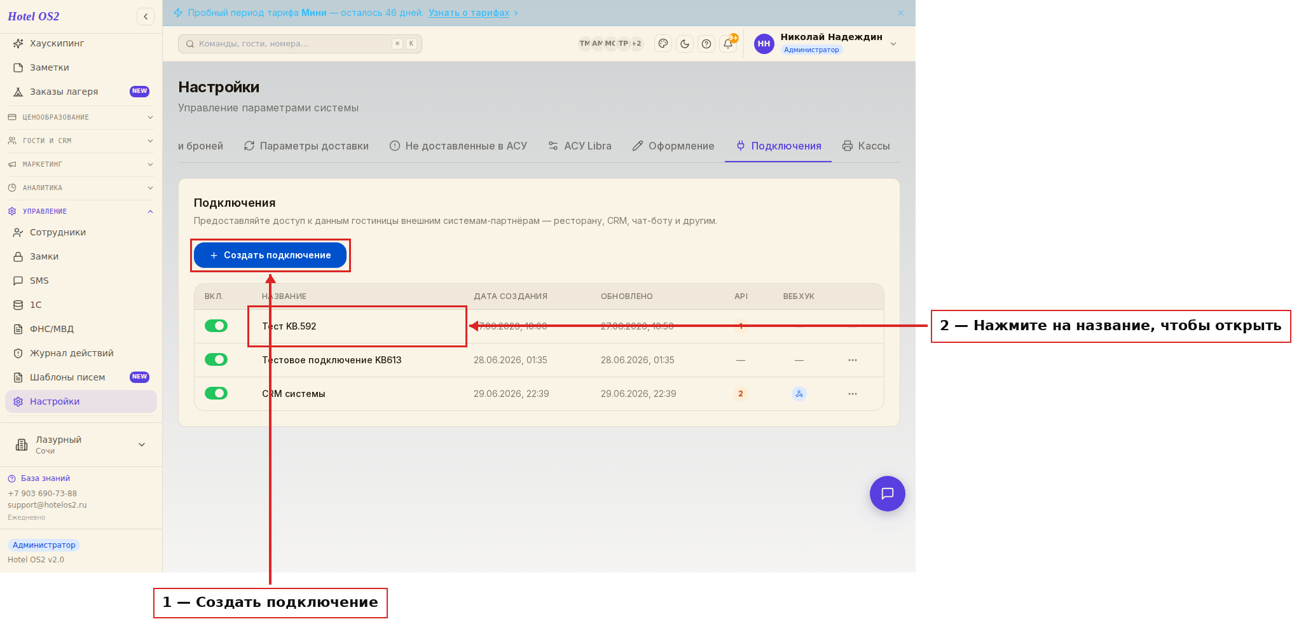Screen dimensions: 1306x633
Task: Toggle off Тестовое подключение КВ613
Action: coord(216,359)
